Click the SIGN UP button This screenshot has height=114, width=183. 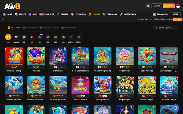(169, 6)
